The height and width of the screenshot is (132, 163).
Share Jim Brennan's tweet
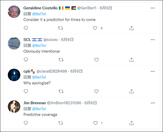[x=131, y=123]
